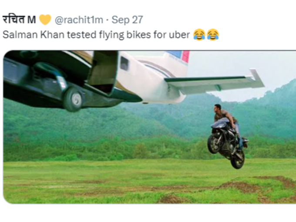This screenshot has height=222, width=296.
Task: Click the airplane's landing wheel
Action: (73, 100)
